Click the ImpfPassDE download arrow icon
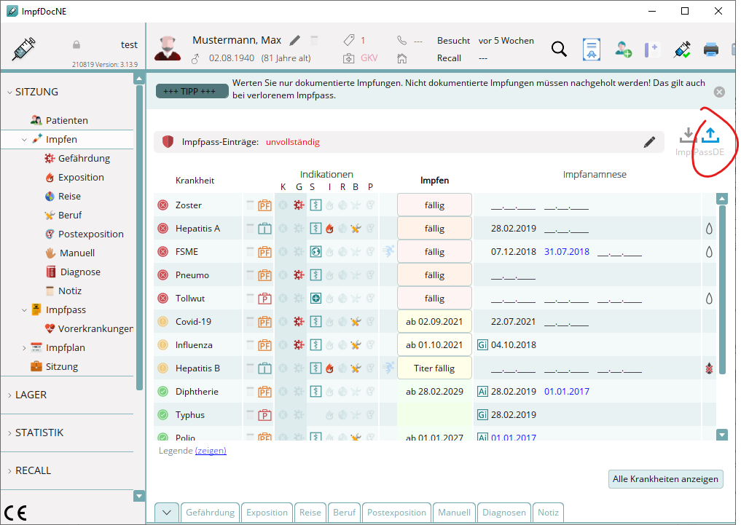The height and width of the screenshot is (525, 741). click(x=688, y=135)
